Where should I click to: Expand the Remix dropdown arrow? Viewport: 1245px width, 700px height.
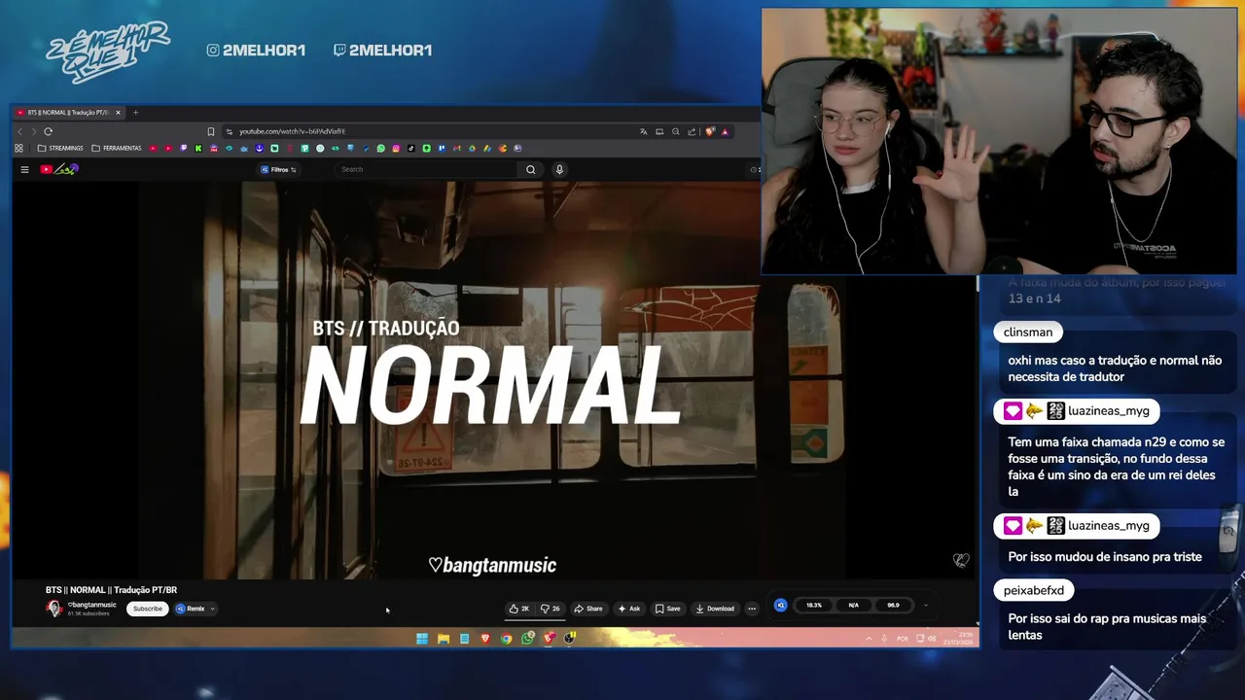pyautogui.click(x=212, y=609)
